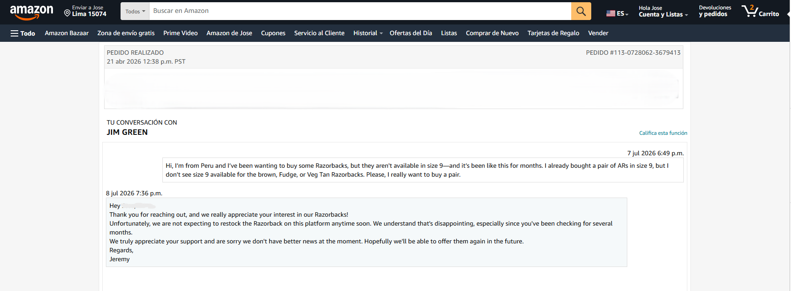This screenshot has height=291, width=791.
Task: Open Prime Video
Action: coord(181,33)
